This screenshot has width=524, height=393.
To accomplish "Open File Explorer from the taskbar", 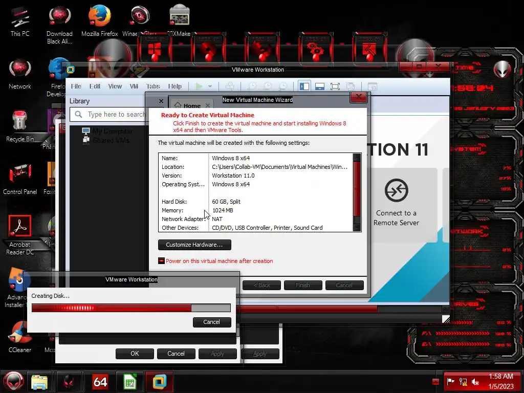I will click(39, 382).
